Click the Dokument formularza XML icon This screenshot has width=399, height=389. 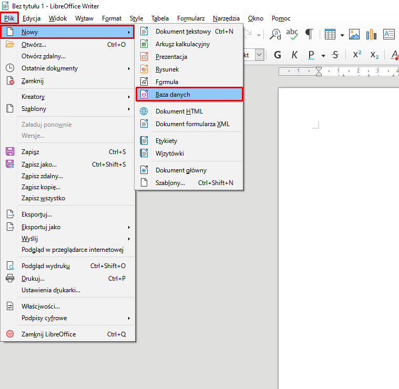[x=144, y=124]
